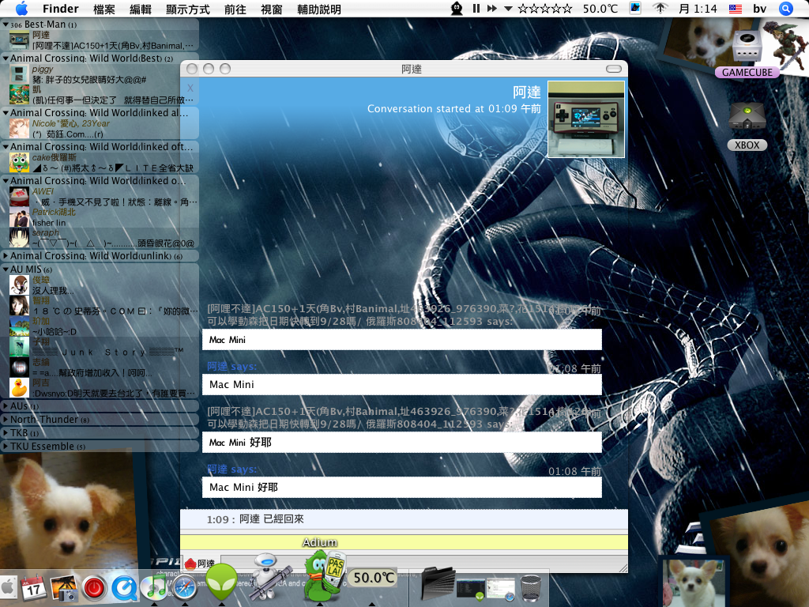Open the Finder menu
The image size is (809, 607).
point(60,9)
